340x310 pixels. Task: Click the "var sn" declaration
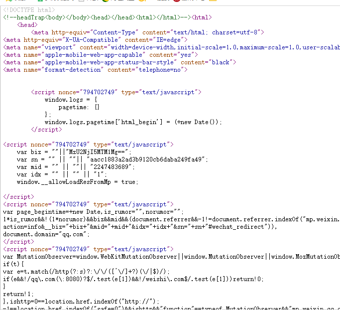tap(113, 159)
